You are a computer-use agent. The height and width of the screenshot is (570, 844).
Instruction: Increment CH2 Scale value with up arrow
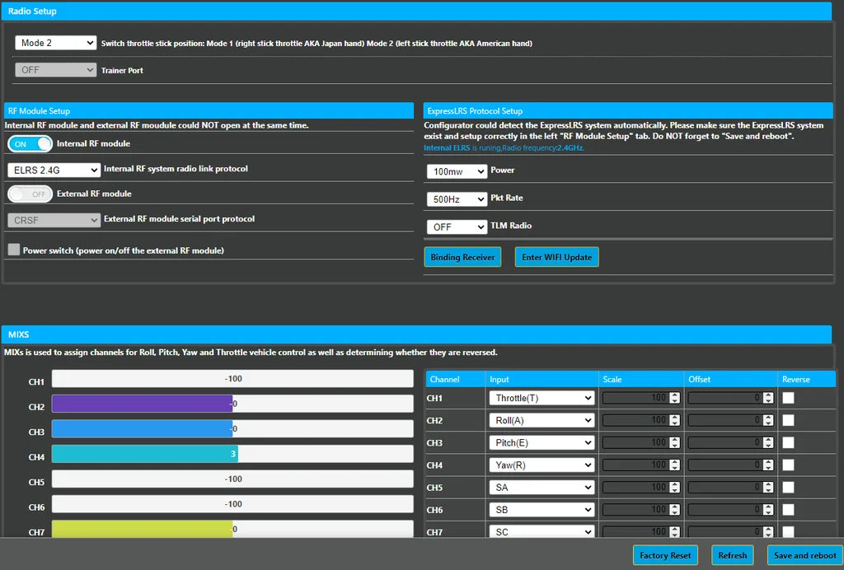tap(673, 416)
